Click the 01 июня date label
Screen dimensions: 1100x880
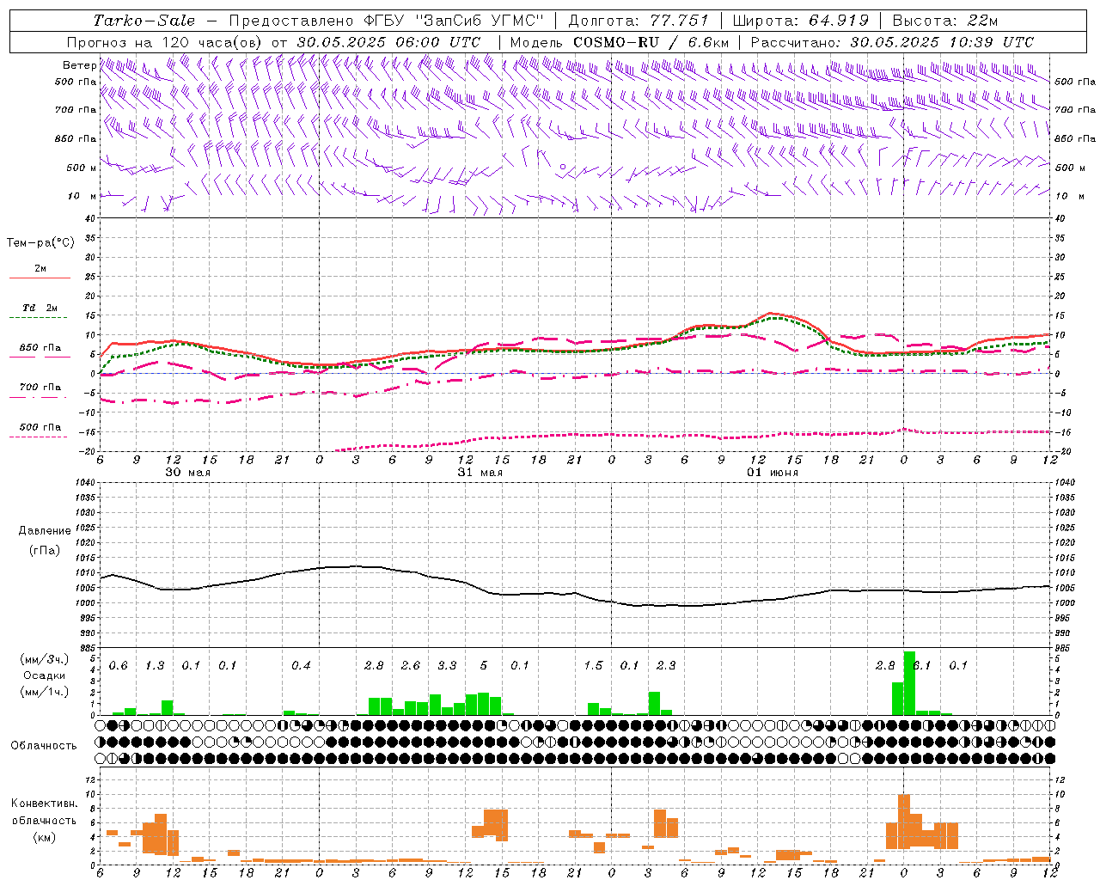click(772, 473)
